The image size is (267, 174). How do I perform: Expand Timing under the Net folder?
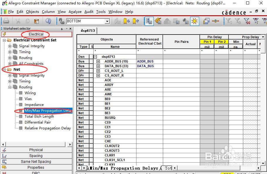[x=10, y=81]
